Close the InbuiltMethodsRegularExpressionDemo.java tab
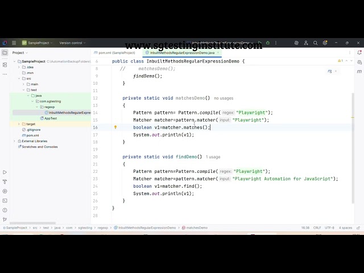Screen dimensions: 364x273 (x=218, y=53)
